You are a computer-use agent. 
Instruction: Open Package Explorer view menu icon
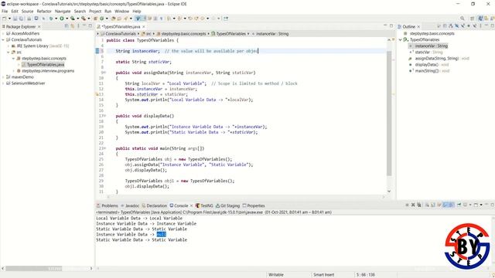pos(78,26)
